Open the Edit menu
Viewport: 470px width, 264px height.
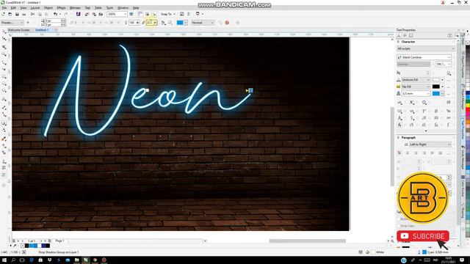tap(13, 8)
